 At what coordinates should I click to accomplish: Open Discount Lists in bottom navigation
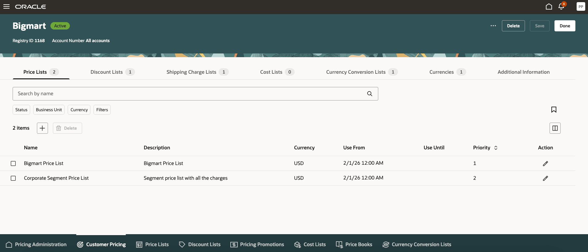tap(200, 245)
